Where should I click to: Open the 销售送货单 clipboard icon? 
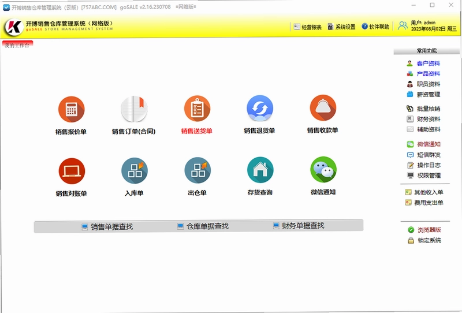coord(197,109)
